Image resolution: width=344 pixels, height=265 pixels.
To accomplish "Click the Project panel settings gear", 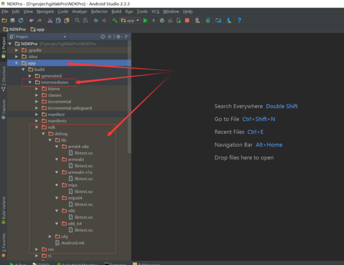I will click(x=119, y=37).
